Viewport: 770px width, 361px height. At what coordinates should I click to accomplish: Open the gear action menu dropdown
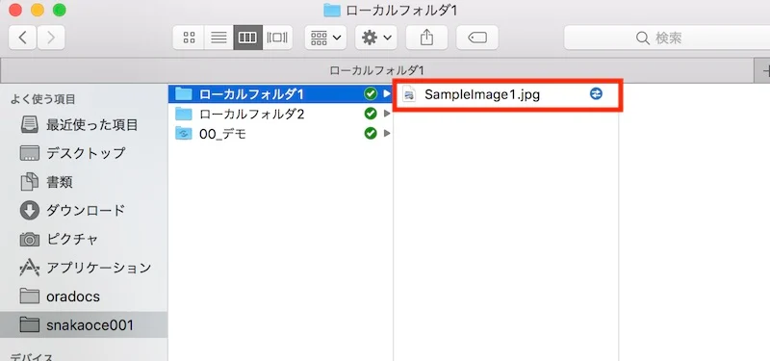tap(376, 38)
